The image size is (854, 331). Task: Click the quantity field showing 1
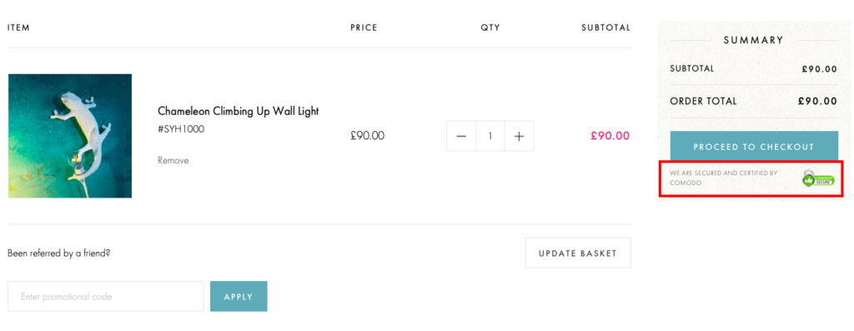490,136
